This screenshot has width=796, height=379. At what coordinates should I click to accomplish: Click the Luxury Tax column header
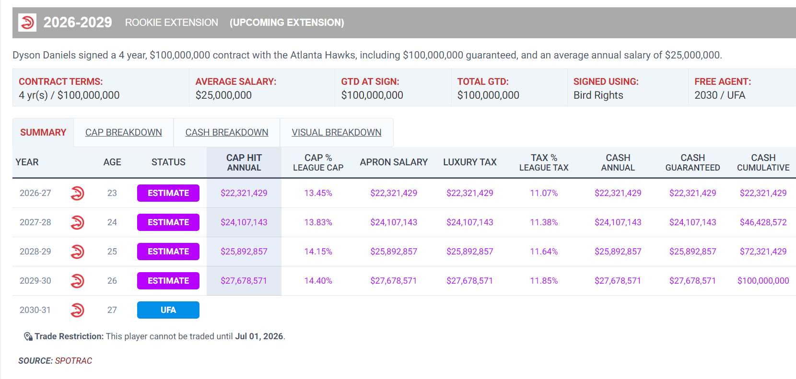pos(469,162)
